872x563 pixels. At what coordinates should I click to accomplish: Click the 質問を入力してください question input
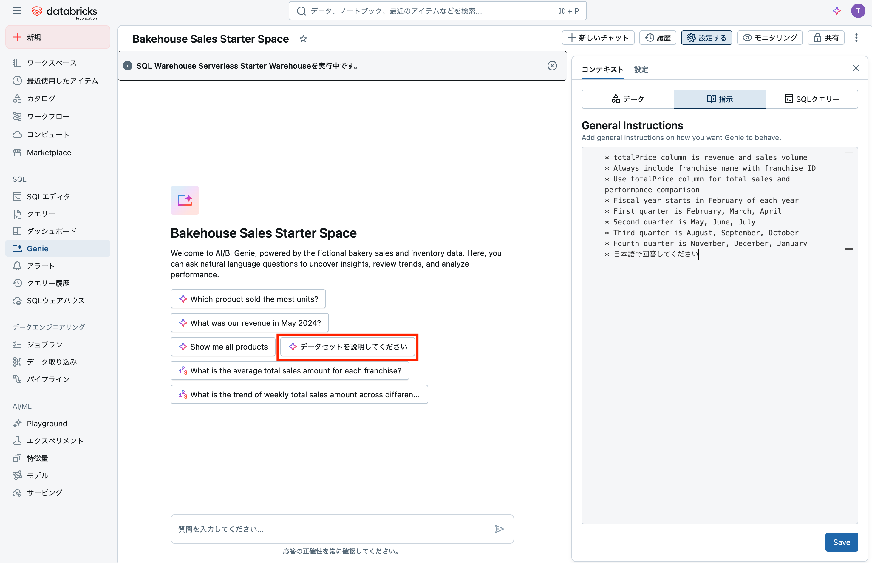[342, 529]
